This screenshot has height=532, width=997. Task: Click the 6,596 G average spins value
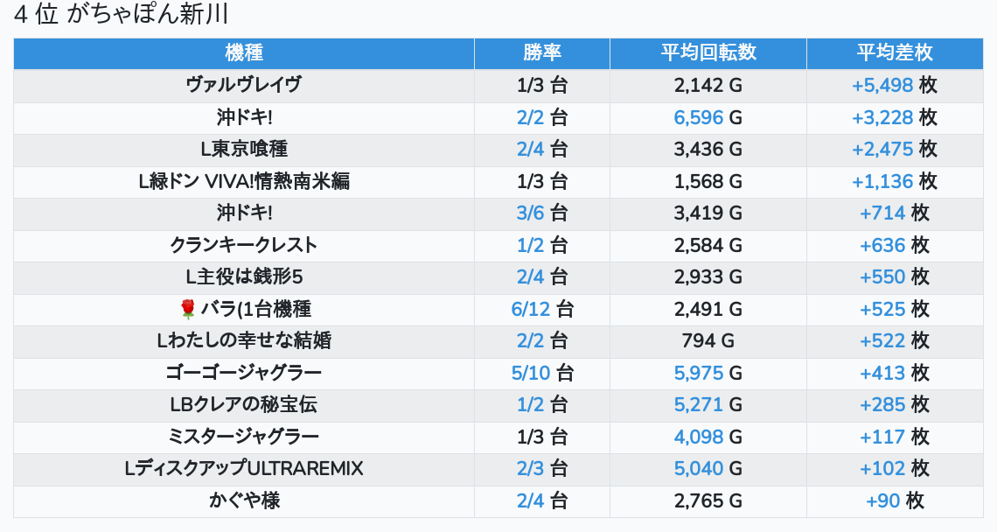coord(699,117)
